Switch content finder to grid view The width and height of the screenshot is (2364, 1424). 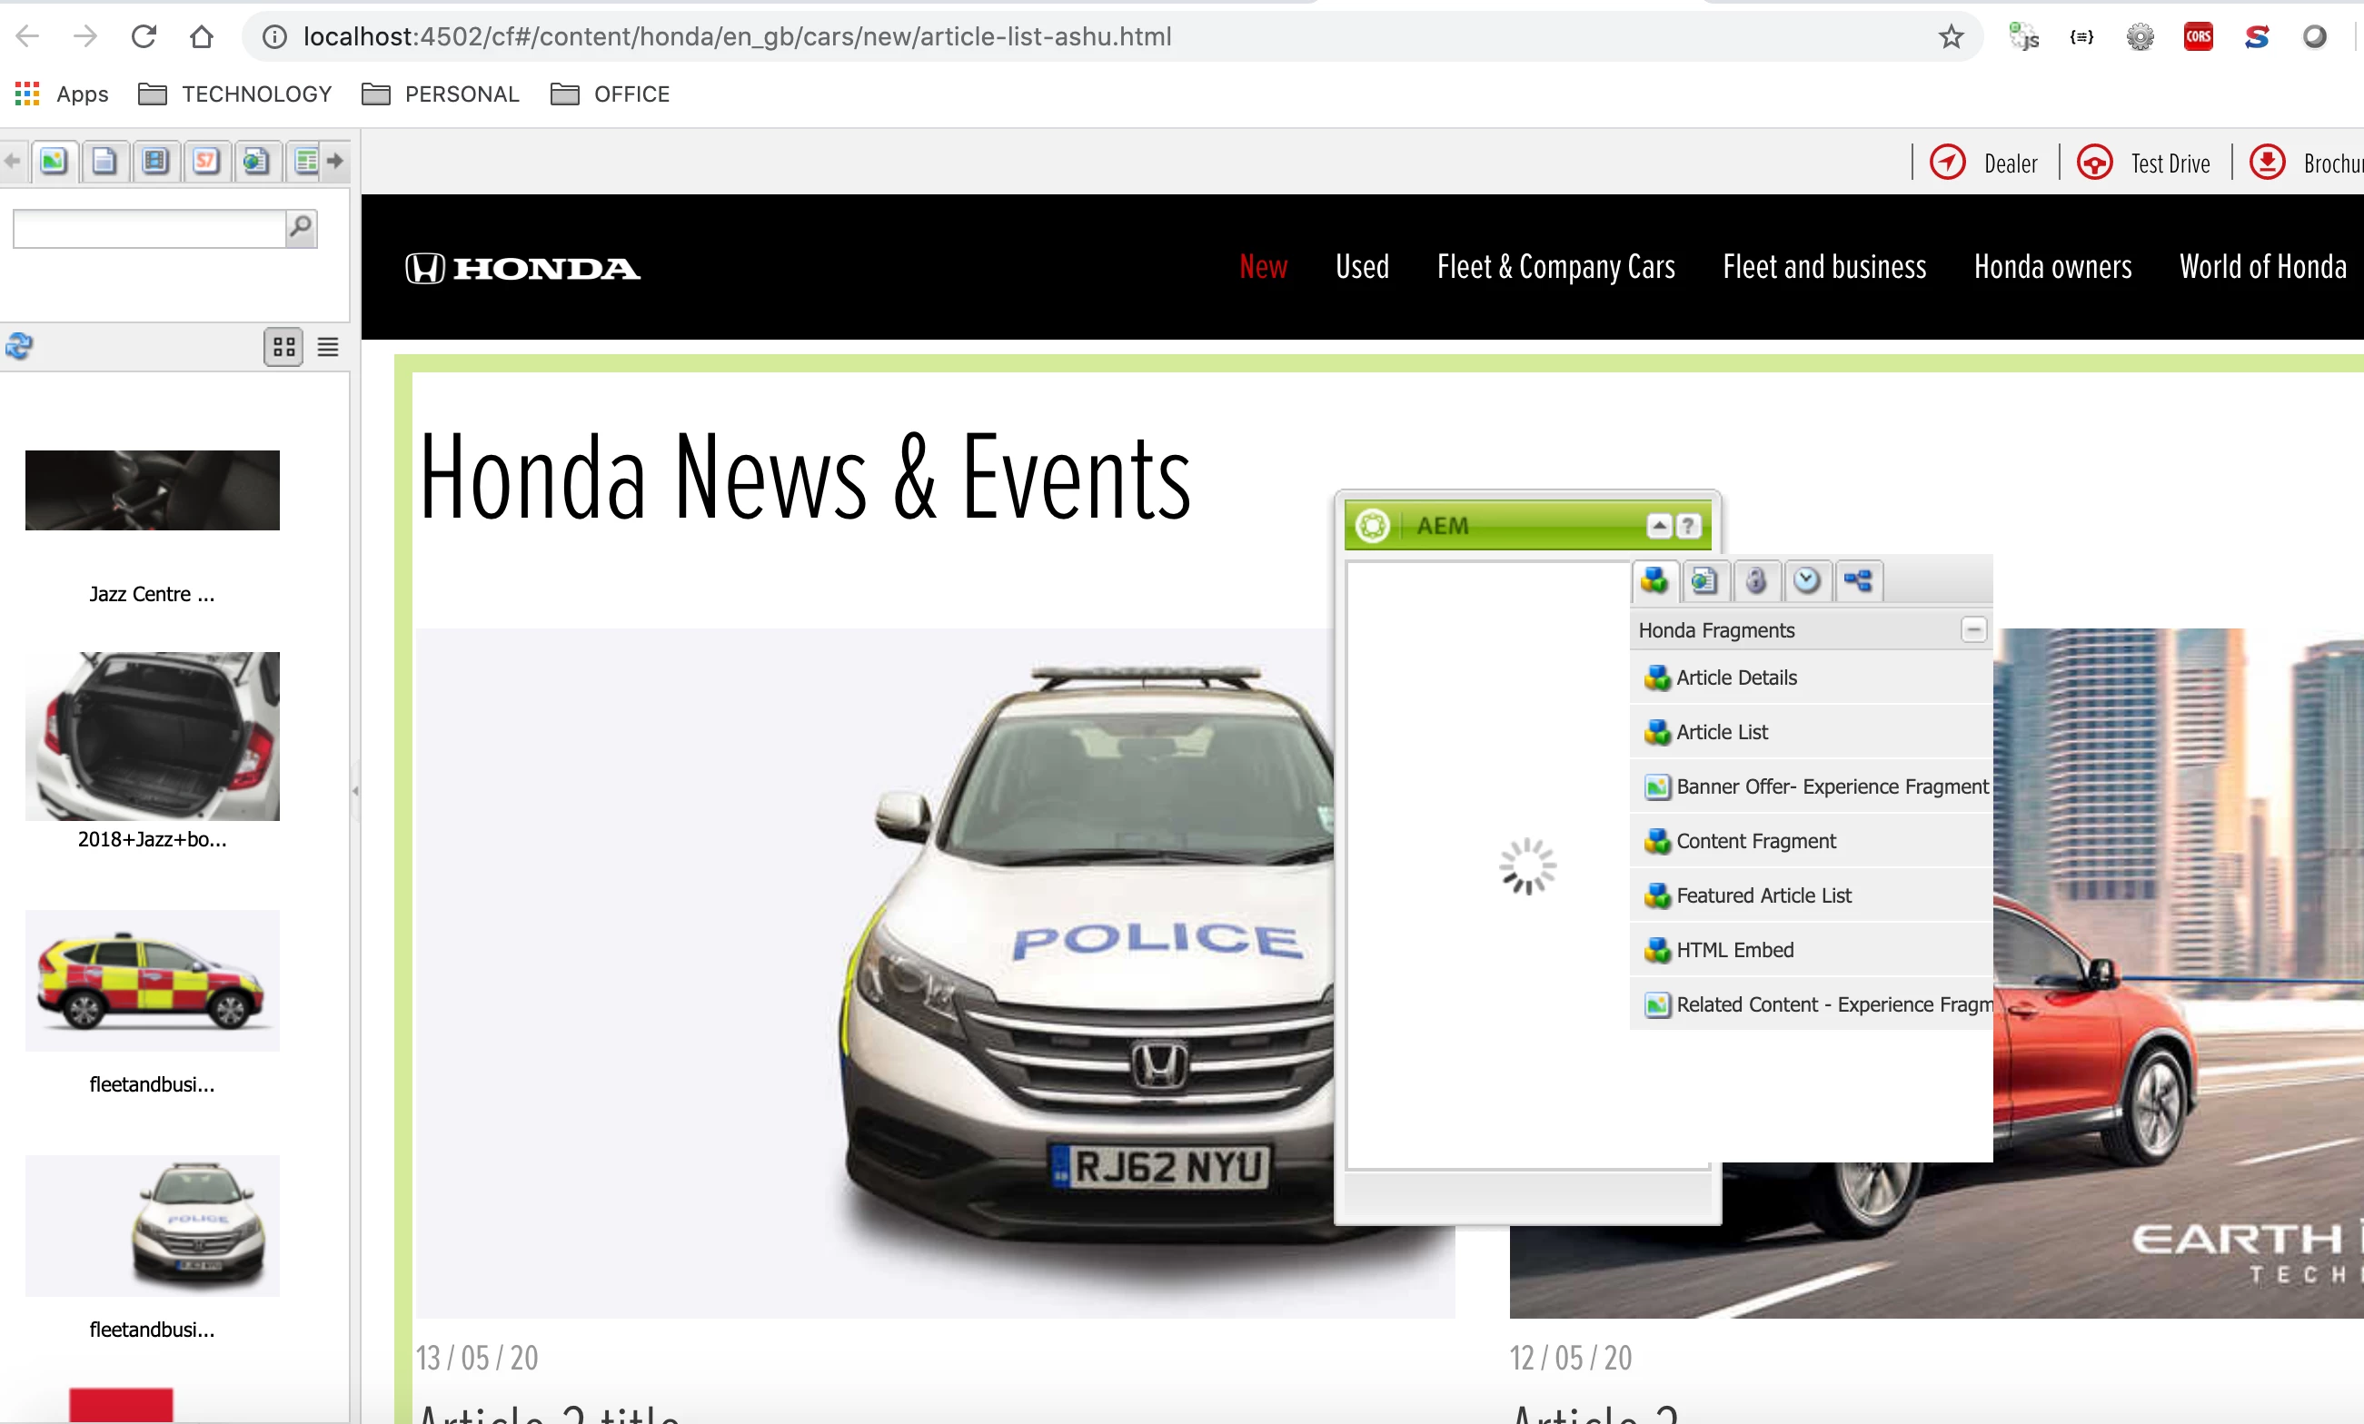tap(283, 347)
